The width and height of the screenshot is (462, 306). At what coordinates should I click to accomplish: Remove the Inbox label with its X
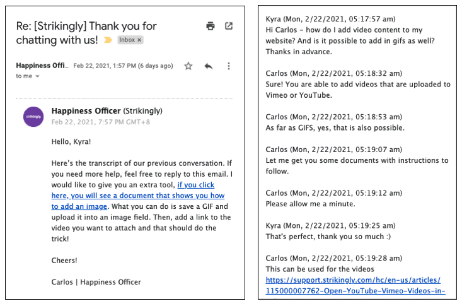pyautogui.click(x=139, y=40)
